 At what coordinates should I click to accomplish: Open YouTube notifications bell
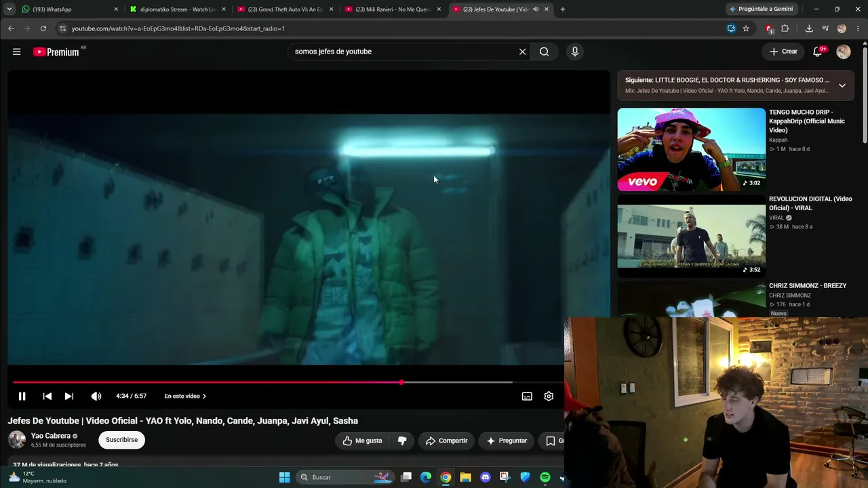tap(818, 52)
